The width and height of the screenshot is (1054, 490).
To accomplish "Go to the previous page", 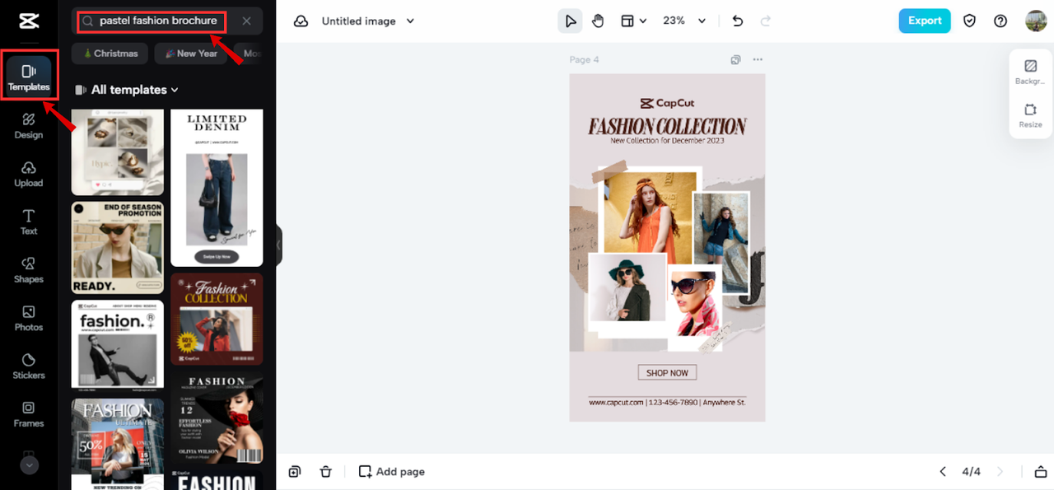I will pyautogui.click(x=943, y=471).
